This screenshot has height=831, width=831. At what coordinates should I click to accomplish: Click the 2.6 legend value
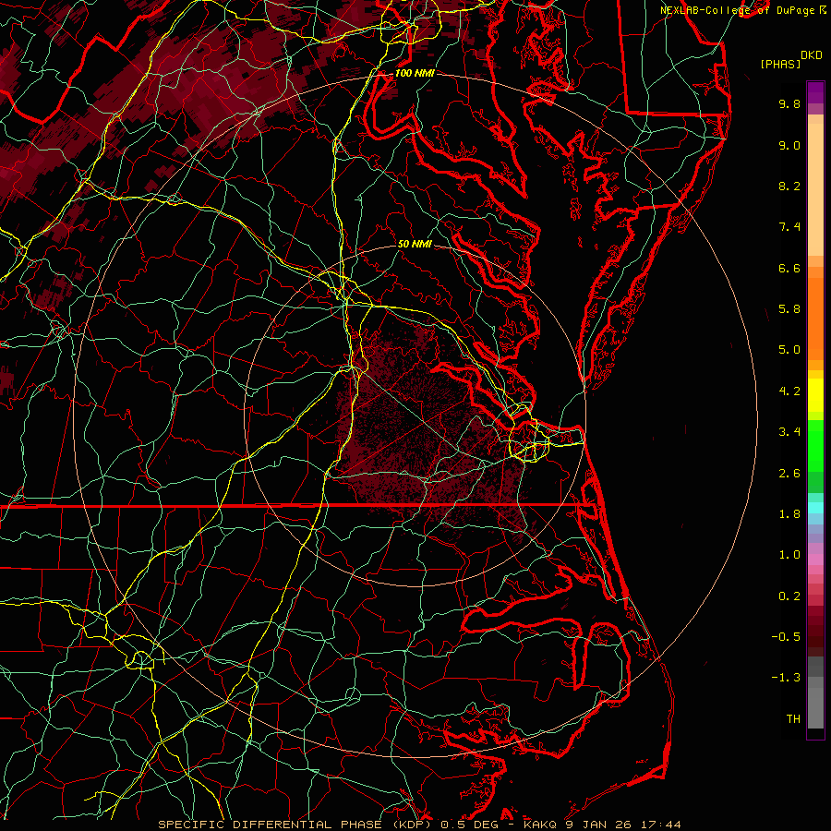point(789,474)
